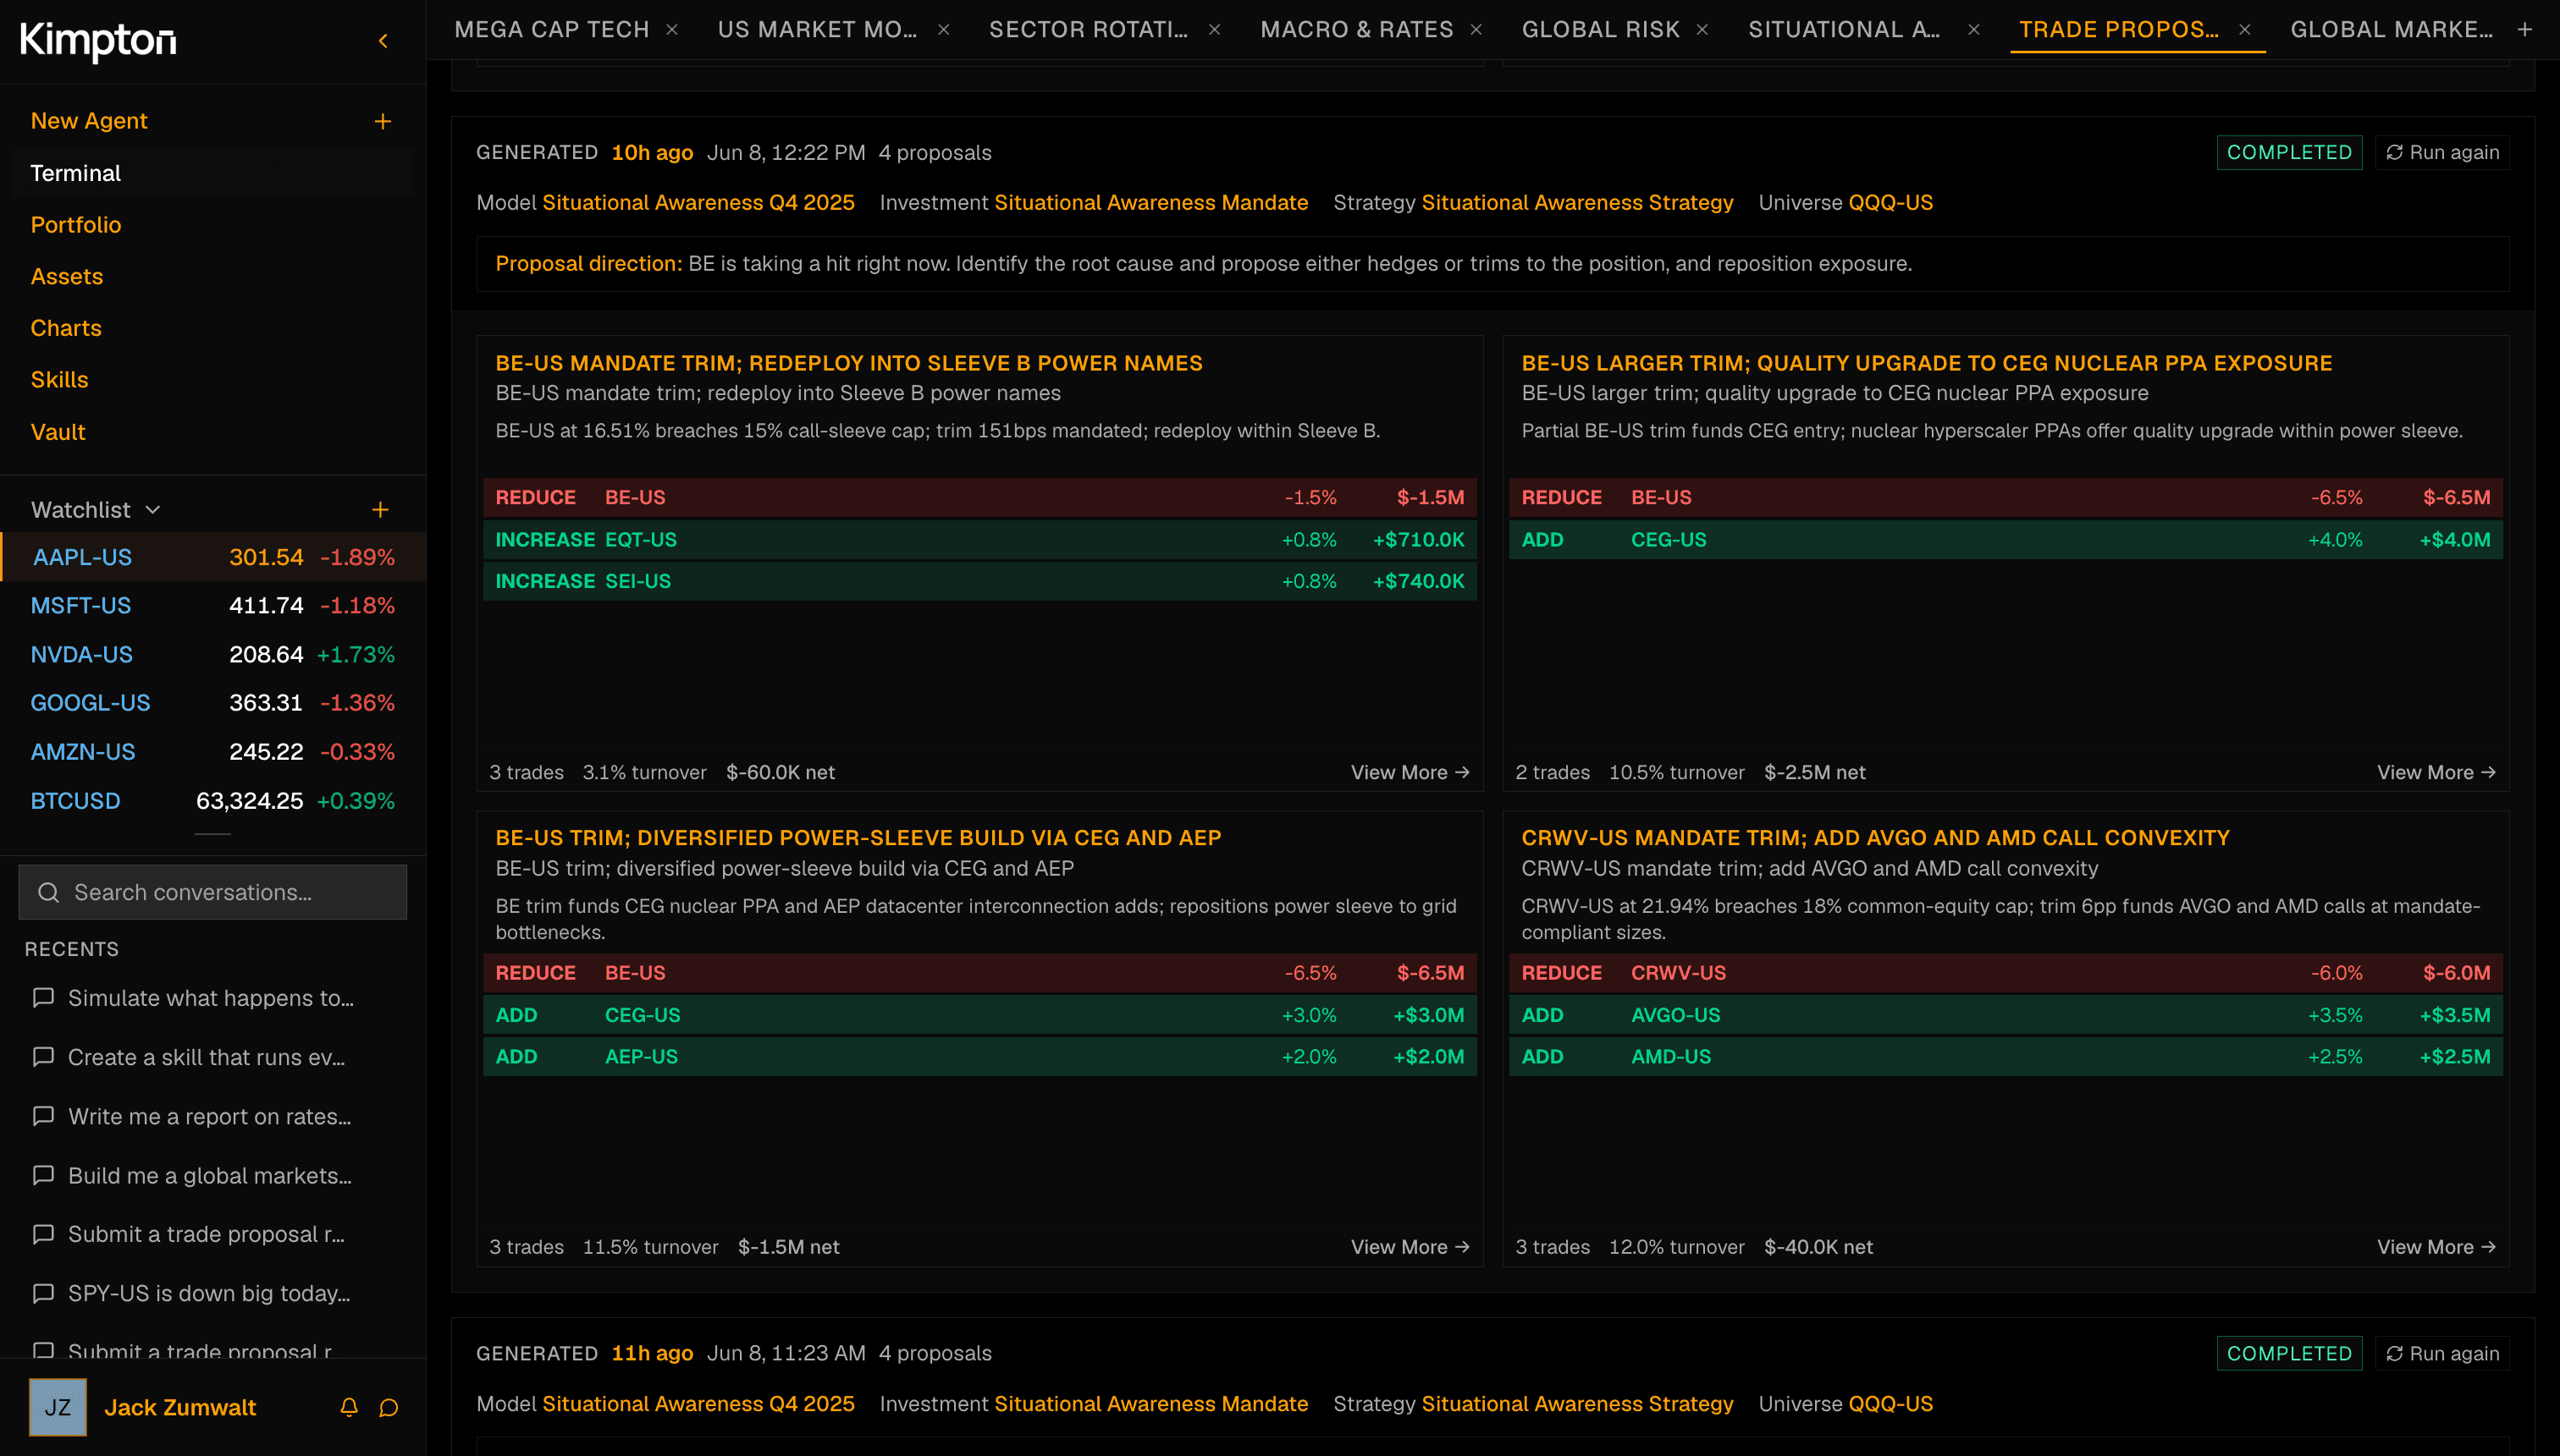Open the 'Simulate what happens to...' conversation

(211, 998)
